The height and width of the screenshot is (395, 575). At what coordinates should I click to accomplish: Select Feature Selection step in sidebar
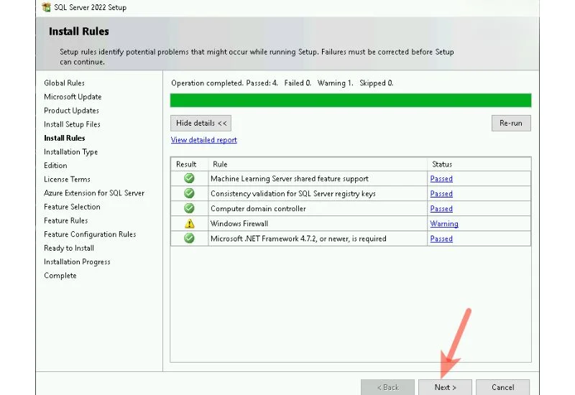coord(72,207)
